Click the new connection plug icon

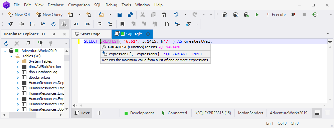click(x=40, y=44)
